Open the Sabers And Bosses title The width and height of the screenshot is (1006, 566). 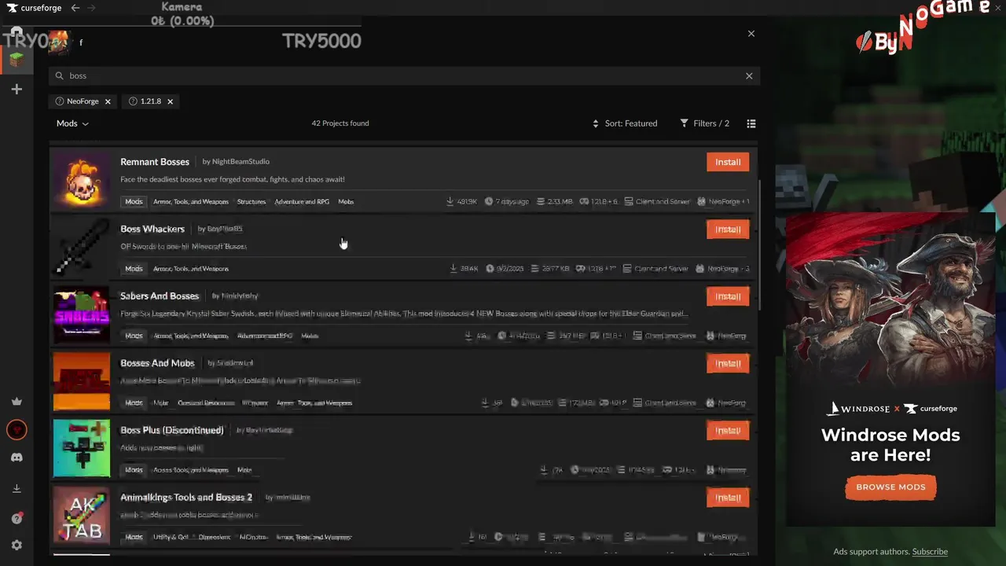click(x=160, y=296)
